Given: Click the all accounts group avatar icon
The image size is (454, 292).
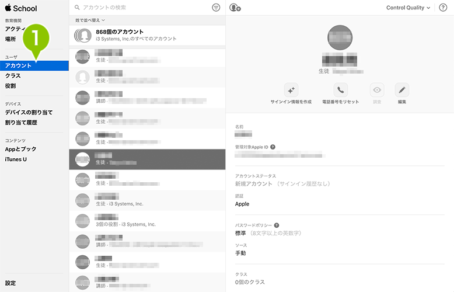Looking at the screenshot, I should click(x=83, y=36).
